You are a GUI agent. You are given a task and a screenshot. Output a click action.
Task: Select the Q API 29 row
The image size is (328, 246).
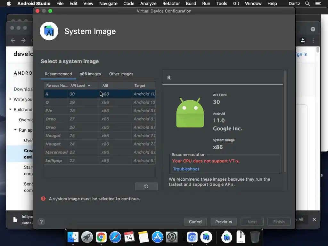(x=100, y=102)
